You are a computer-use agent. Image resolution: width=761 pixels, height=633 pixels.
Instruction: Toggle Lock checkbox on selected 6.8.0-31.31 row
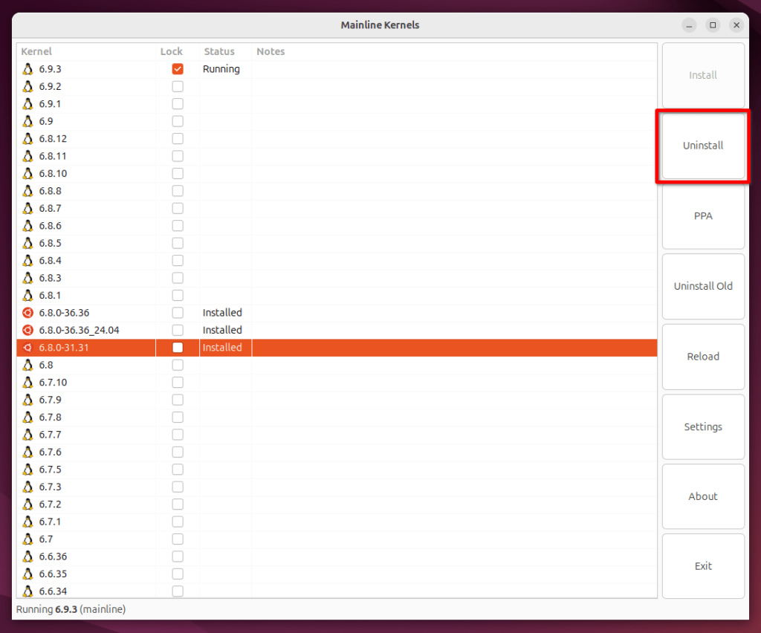coord(178,348)
